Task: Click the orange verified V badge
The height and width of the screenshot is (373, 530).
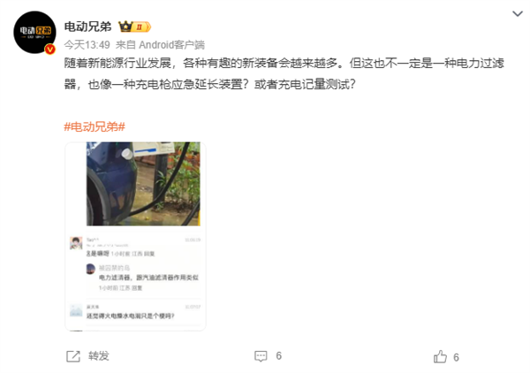Action: coord(50,49)
